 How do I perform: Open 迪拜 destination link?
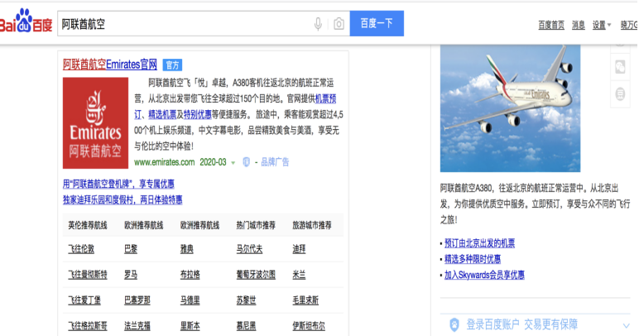pyautogui.click(x=299, y=249)
